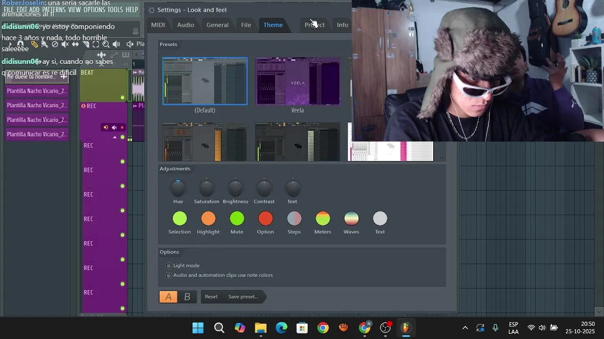Open the clock showing 20:50

click(580, 328)
